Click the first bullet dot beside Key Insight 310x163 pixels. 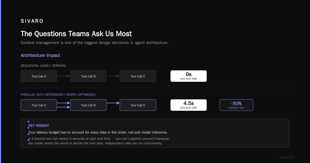28,122
